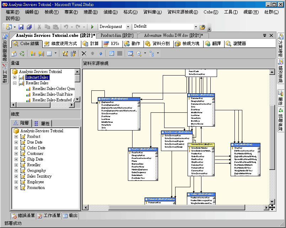286x228 pixels.
Task: Open the 檔案(F) menu
Action: [x=12, y=12]
